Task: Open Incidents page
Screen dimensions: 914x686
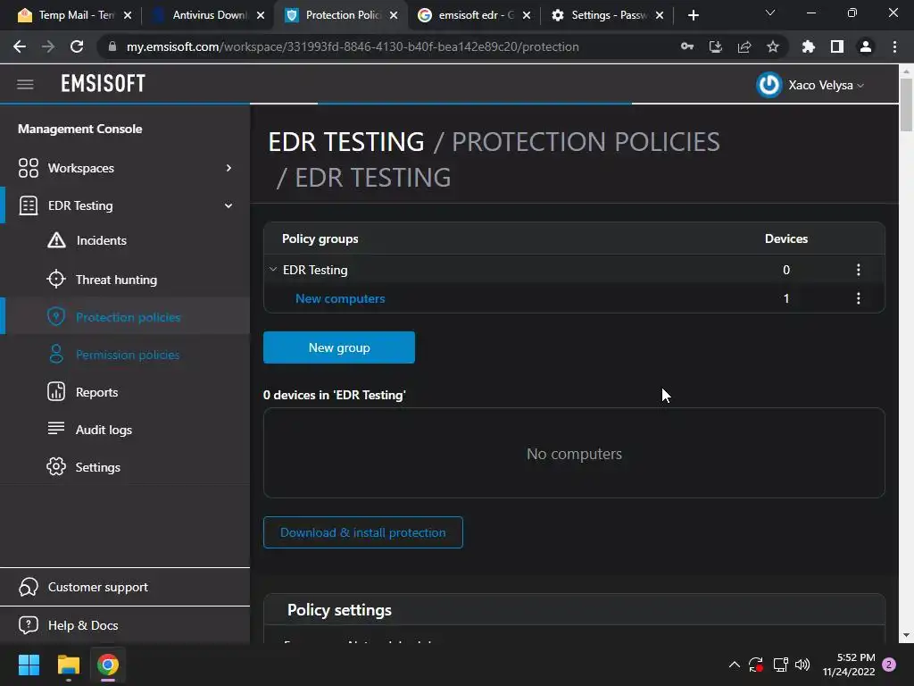Action: point(102,240)
